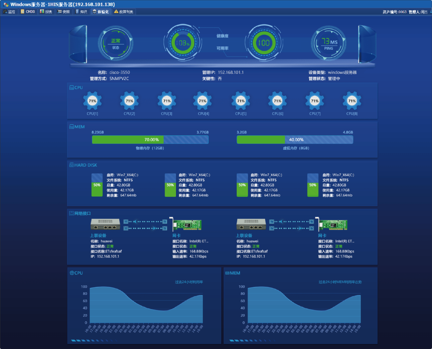
Task: Click the second 网卡 label
Action: coord(322,235)
